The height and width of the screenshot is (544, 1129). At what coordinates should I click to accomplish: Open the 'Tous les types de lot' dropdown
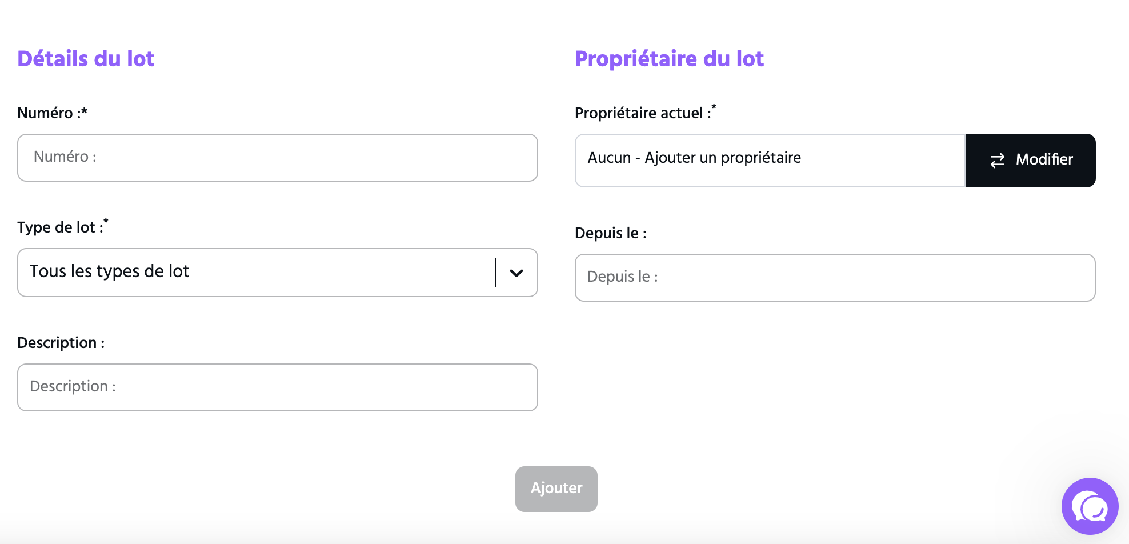278,273
